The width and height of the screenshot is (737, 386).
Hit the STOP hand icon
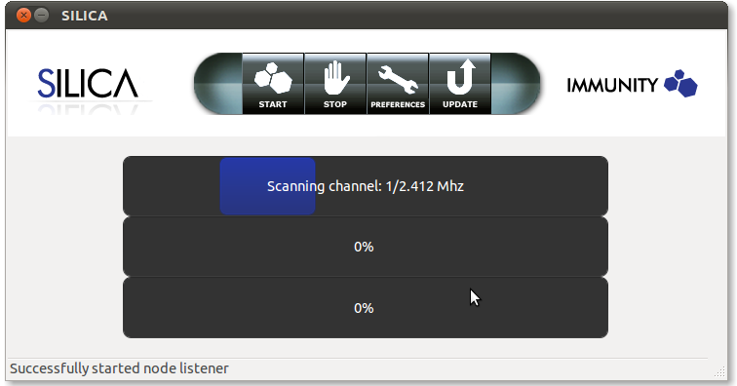(335, 78)
